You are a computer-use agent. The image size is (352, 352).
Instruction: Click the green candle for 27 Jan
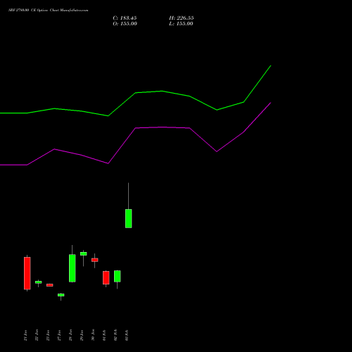point(61,295)
